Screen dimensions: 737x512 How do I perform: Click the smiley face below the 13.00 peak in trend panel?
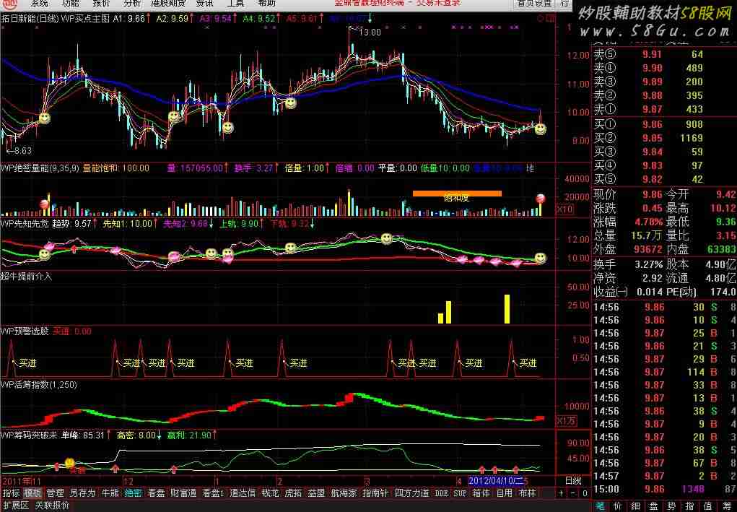coord(386,239)
